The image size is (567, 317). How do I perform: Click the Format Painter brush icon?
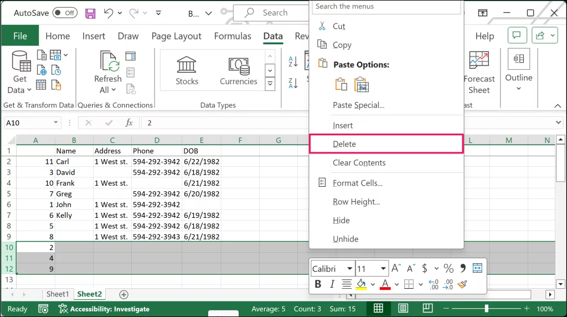point(462,284)
